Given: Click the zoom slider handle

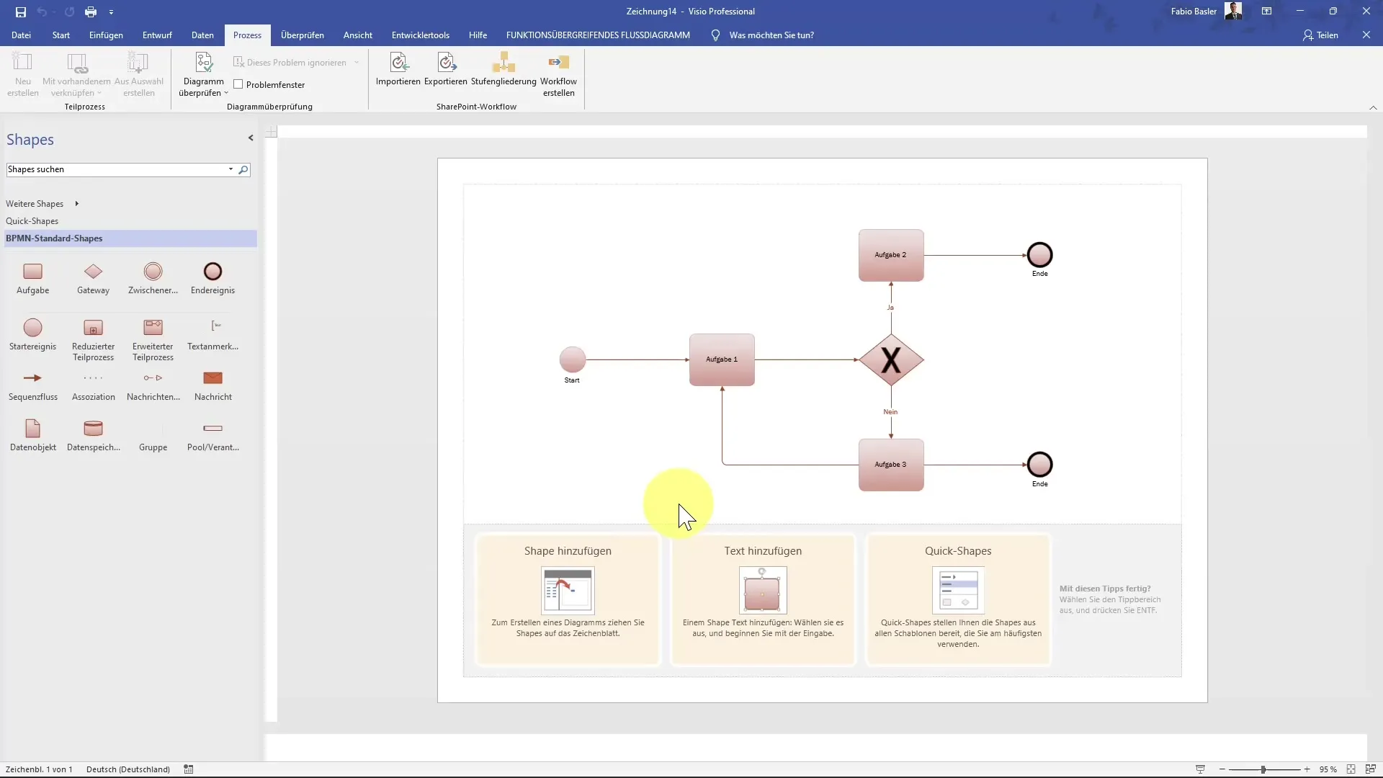Looking at the screenshot, I should [x=1263, y=769].
